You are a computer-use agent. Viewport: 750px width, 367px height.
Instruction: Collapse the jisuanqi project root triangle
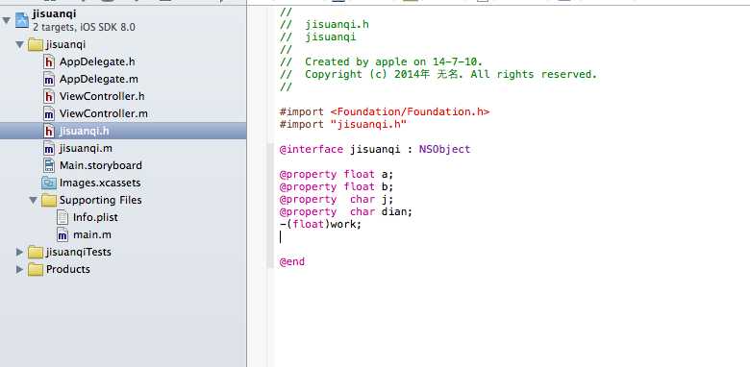(x=6, y=20)
